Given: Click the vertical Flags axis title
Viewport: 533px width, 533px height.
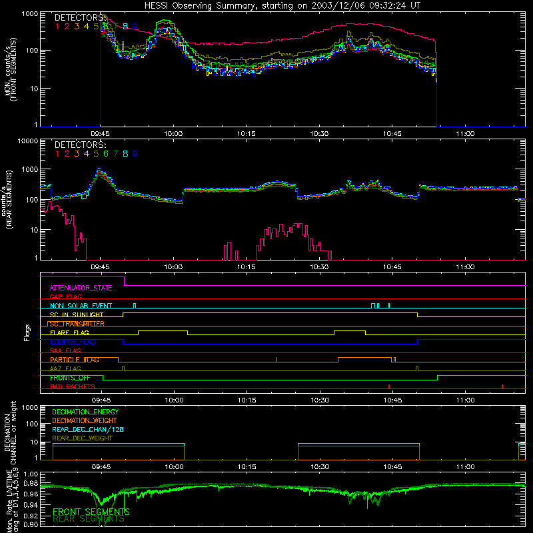Looking at the screenshot, I should pos(27,332).
